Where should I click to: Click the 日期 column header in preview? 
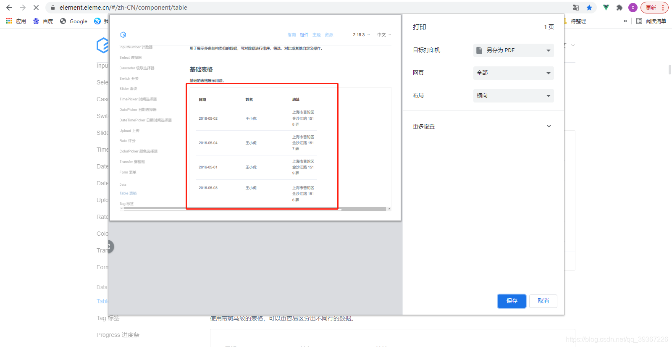pos(202,100)
